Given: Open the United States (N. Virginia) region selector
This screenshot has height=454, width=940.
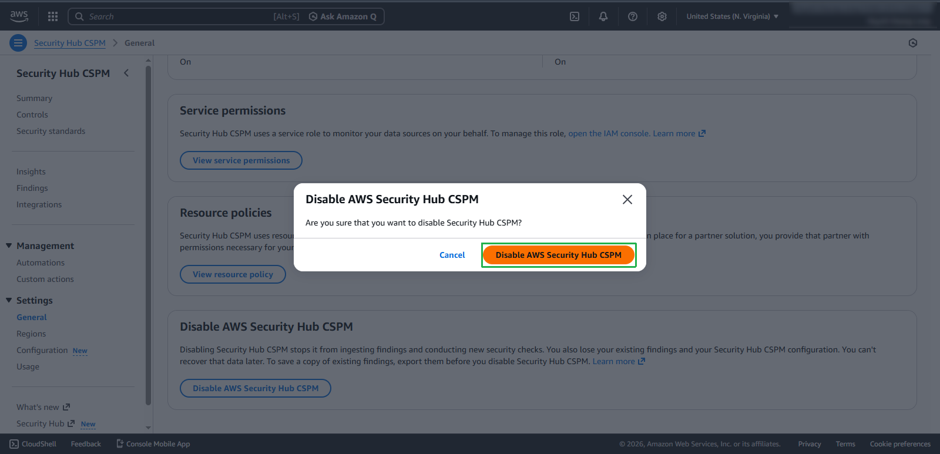Looking at the screenshot, I should [732, 16].
